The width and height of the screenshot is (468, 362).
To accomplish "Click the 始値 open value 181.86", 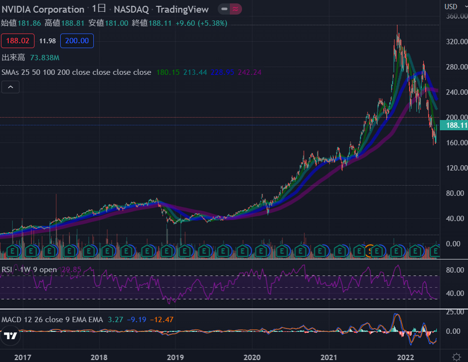I will pyautogui.click(x=29, y=23).
